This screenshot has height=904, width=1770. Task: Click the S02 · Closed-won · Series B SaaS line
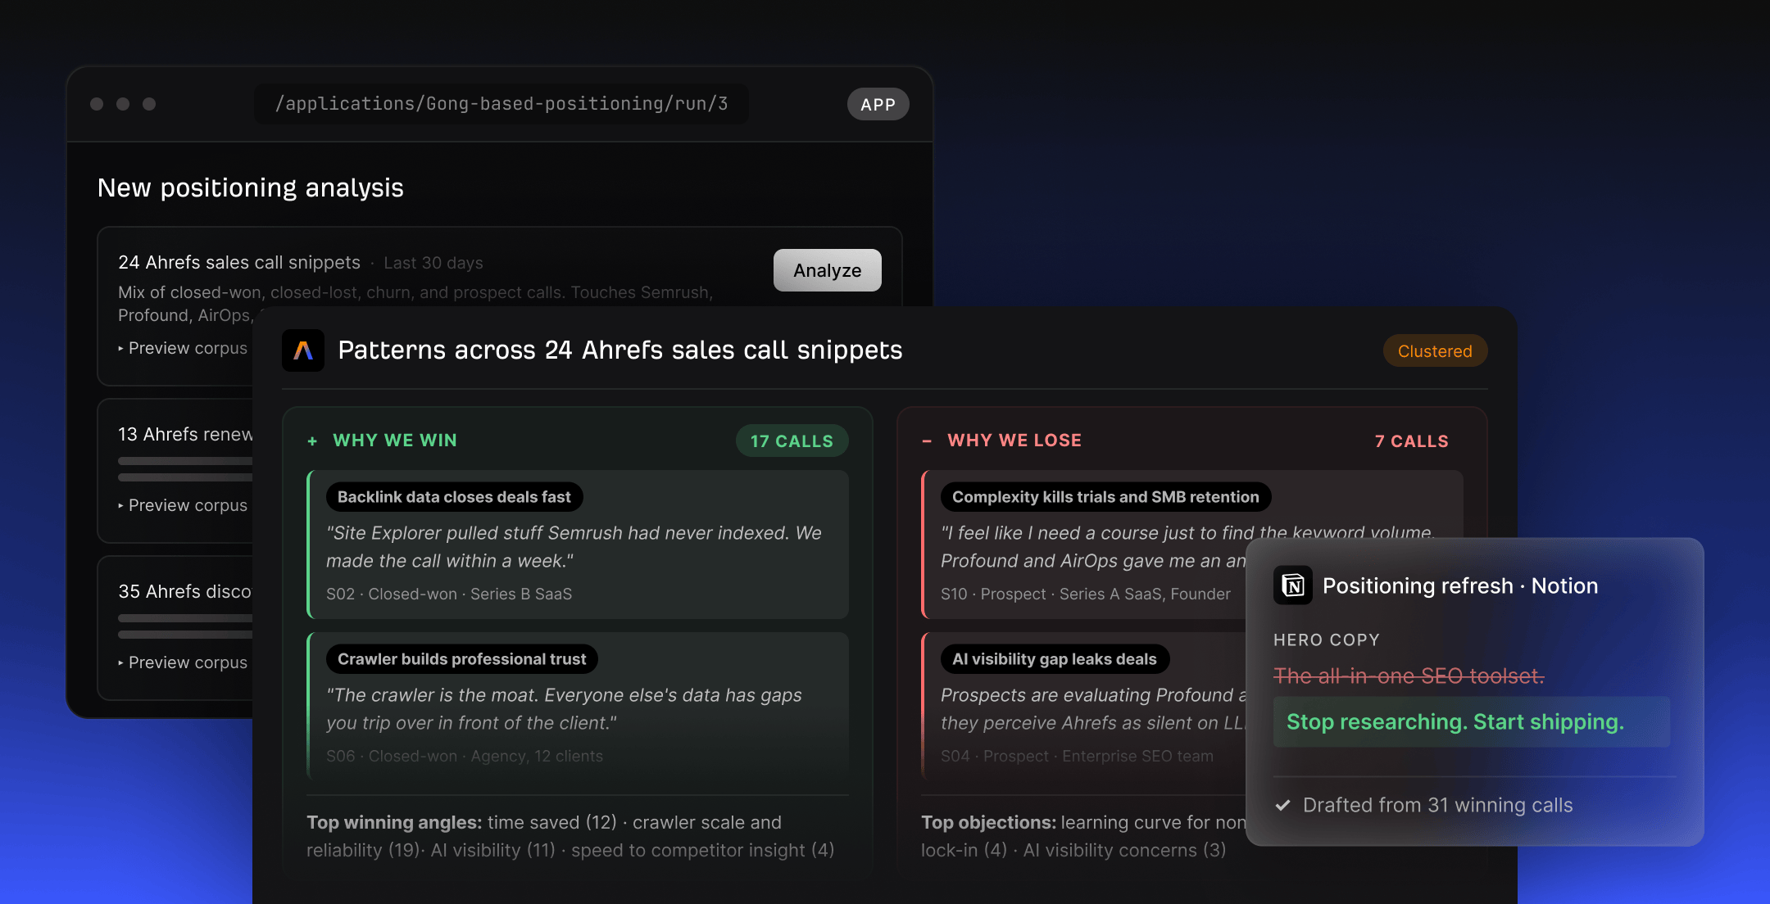click(449, 594)
